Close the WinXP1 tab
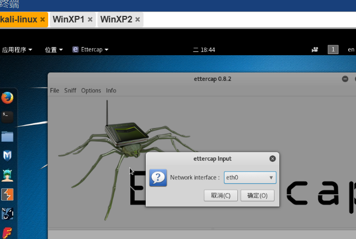 [x=90, y=20]
